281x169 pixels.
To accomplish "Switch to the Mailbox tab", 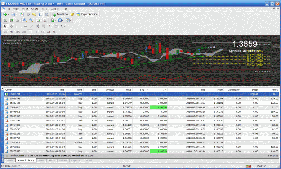I will (x=63, y=160).
